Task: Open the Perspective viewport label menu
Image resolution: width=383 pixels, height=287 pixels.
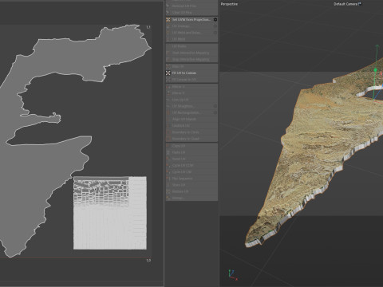Action: click(229, 4)
